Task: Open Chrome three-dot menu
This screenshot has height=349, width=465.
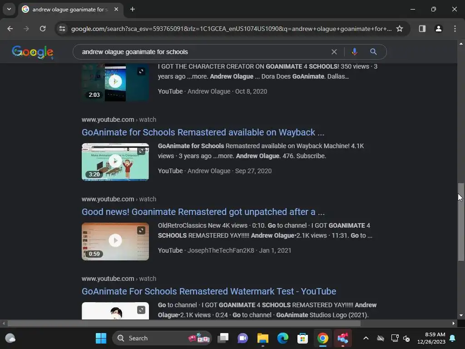Action: click(x=455, y=29)
